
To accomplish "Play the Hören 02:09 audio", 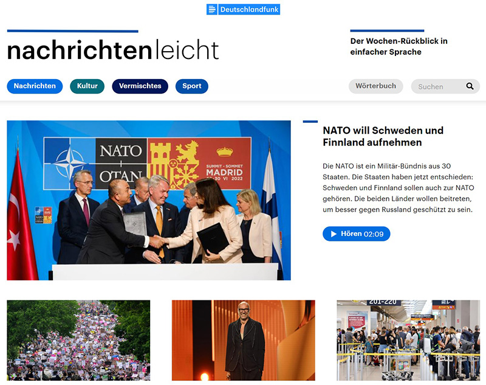I will tap(356, 234).
